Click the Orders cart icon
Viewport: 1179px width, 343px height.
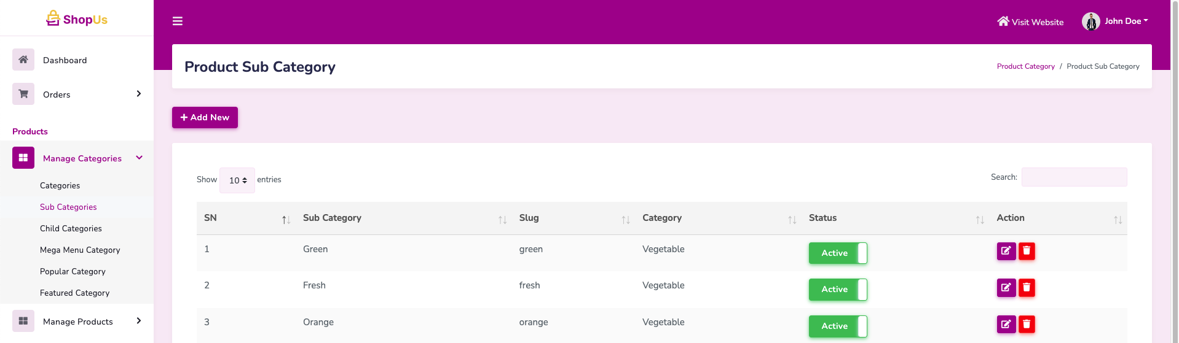coord(23,94)
